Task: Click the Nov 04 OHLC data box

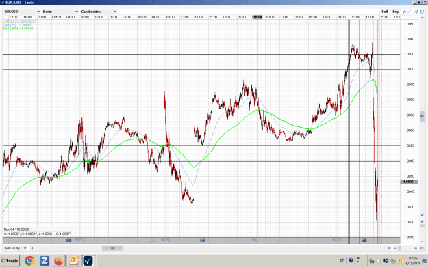Action: (x=38, y=231)
